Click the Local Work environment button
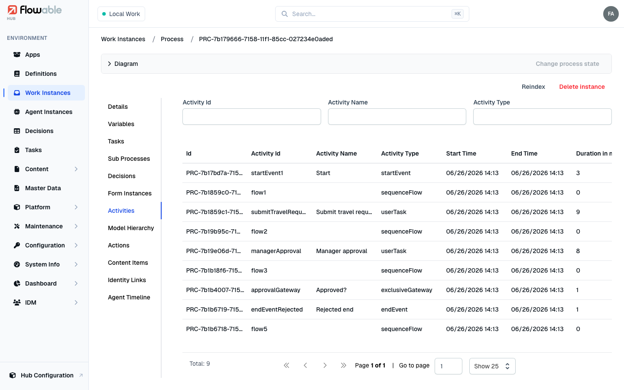624x390 pixels. 121,14
